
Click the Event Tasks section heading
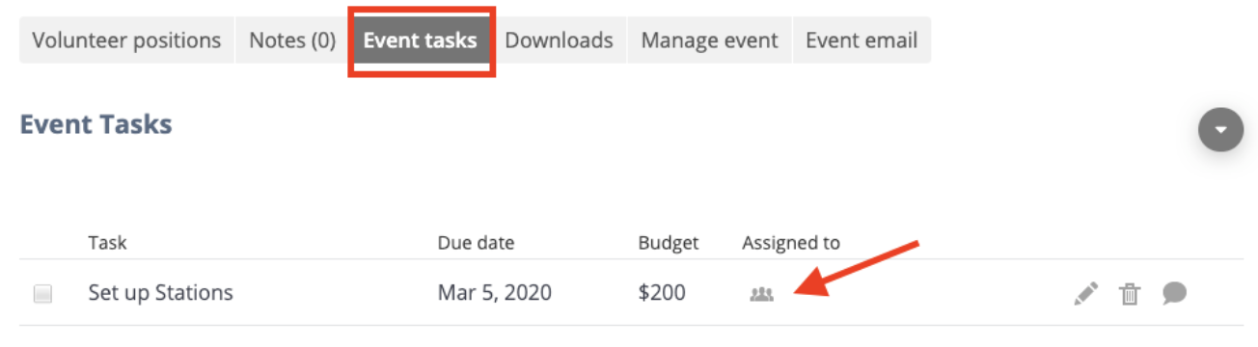coord(96,124)
